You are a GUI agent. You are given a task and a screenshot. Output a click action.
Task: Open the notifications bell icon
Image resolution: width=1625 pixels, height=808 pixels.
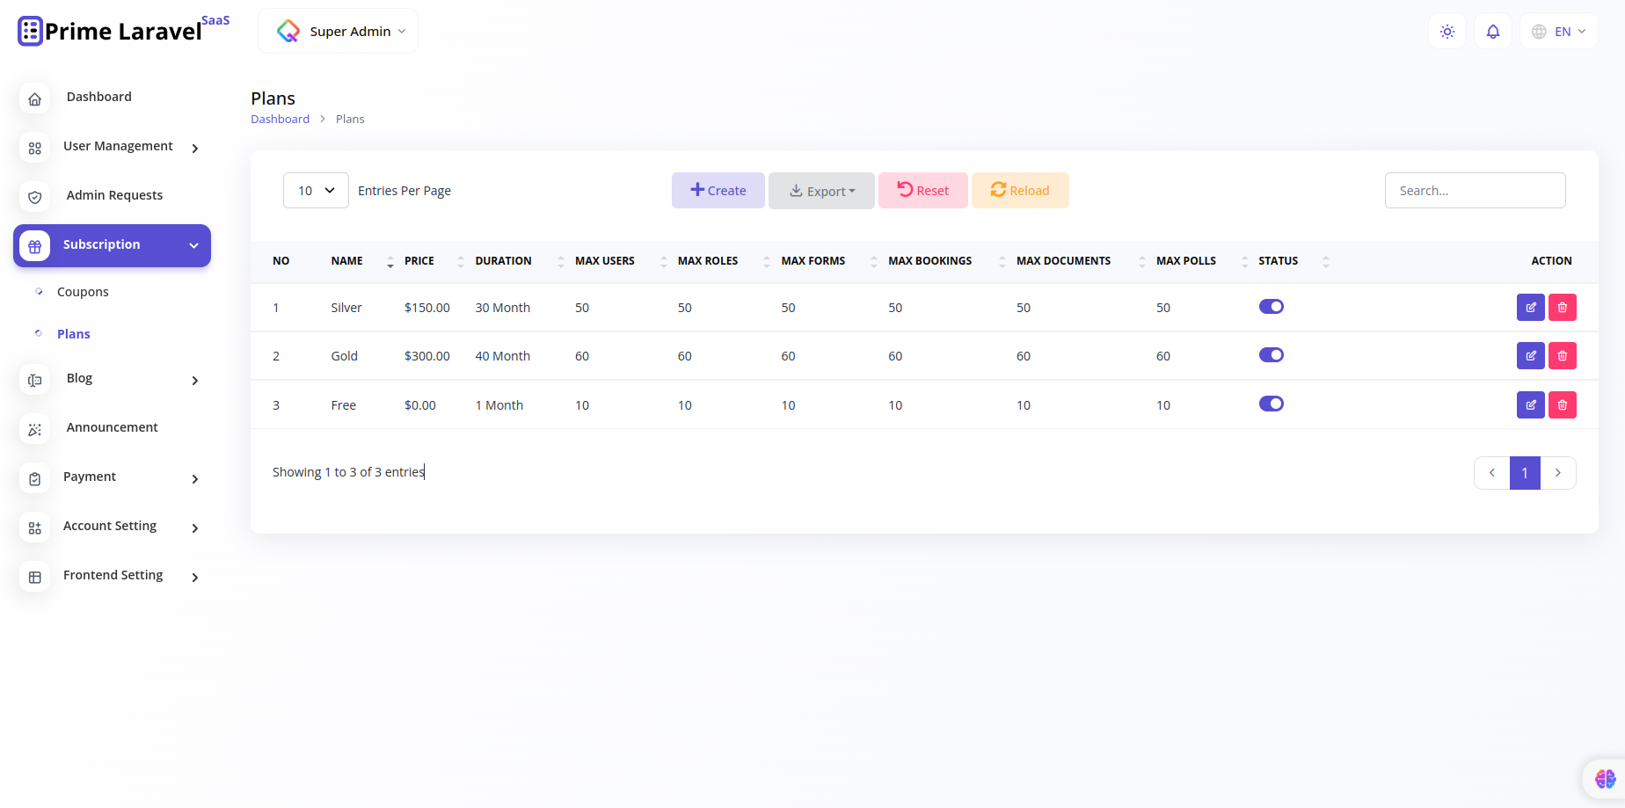1492,31
